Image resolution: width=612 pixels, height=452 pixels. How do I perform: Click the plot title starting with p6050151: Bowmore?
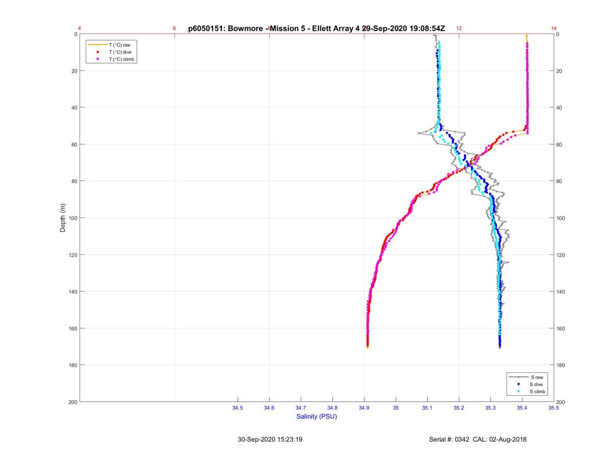pos(316,29)
